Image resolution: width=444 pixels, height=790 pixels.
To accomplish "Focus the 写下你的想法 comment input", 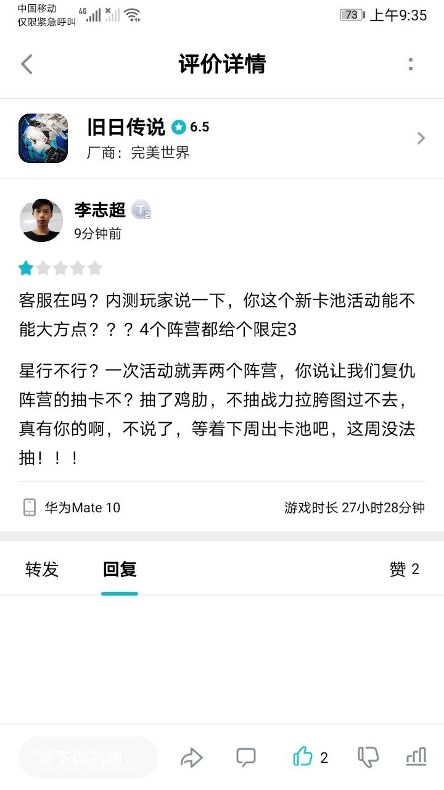I will click(x=88, y=757).
